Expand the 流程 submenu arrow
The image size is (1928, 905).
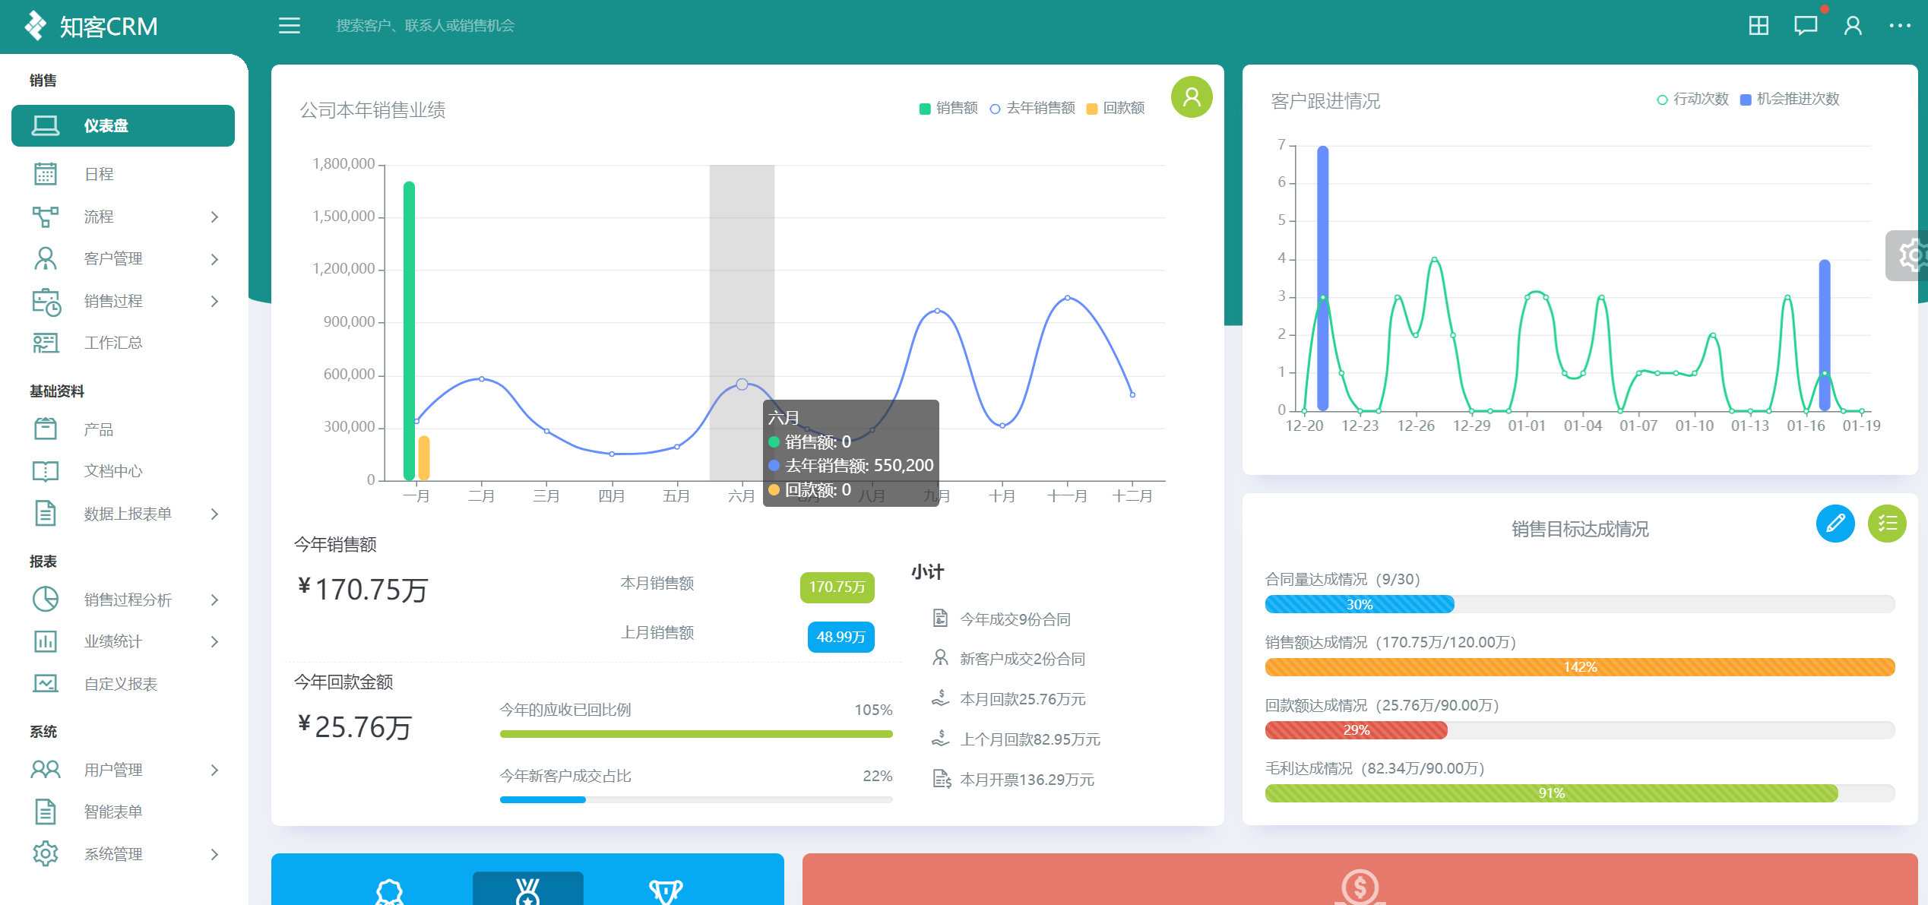pyautogui.click(x=214, y=217)
